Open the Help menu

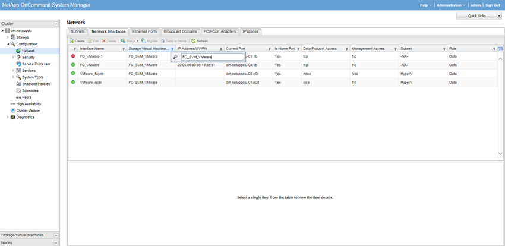tap(425, 5)
